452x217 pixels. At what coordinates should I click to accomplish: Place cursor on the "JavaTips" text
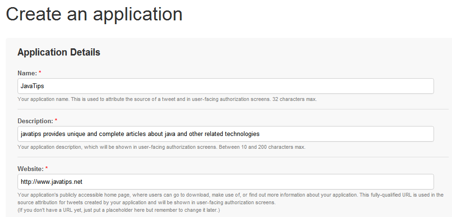[x=32, y=86]
